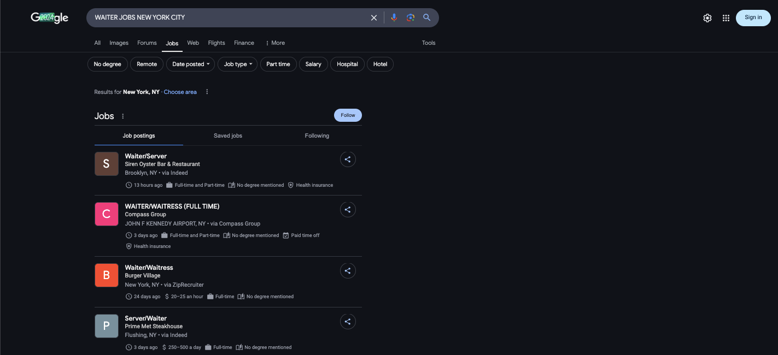Open settings gear icon
The image size is (778, 355).
pos(707,18)
